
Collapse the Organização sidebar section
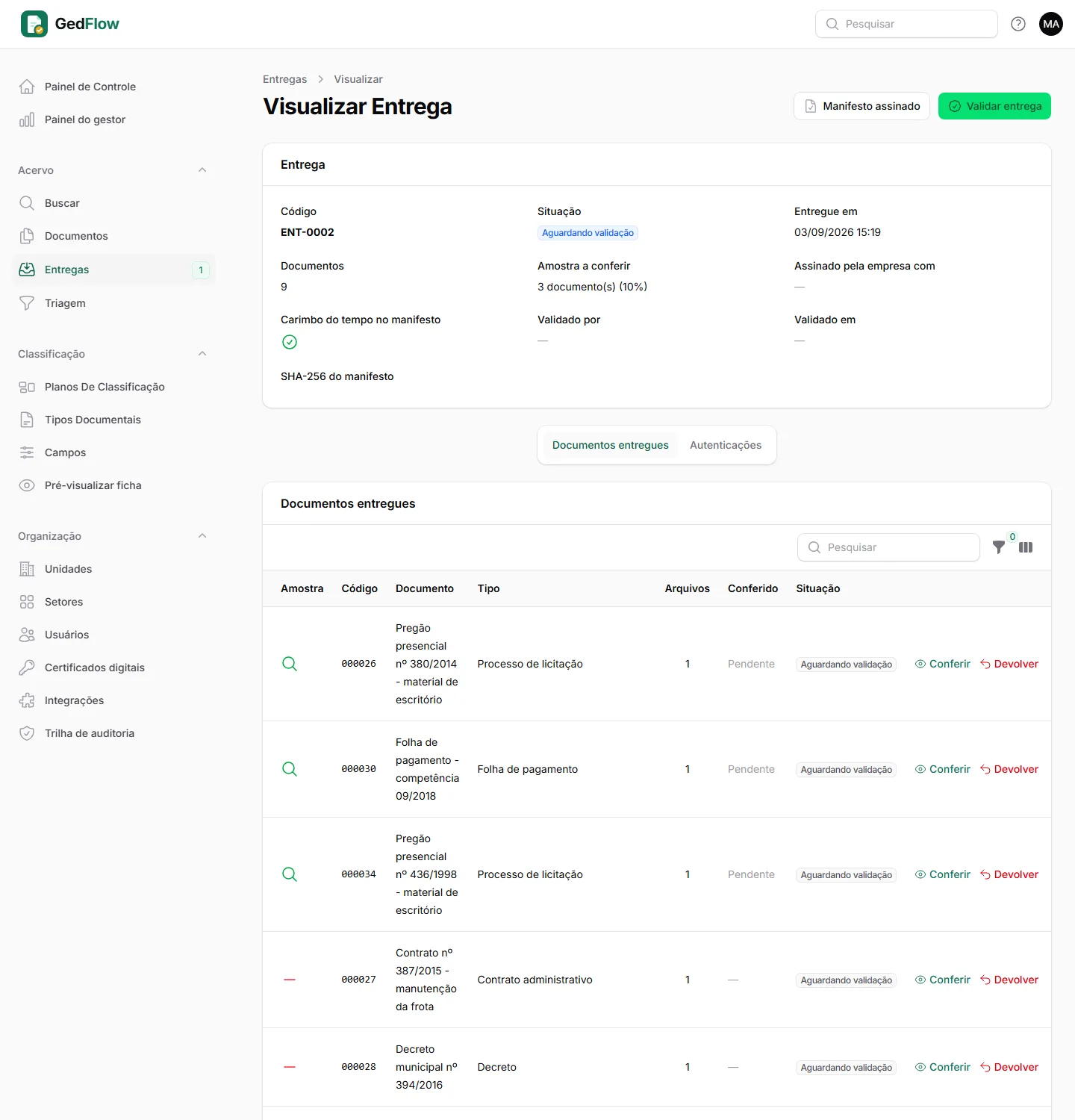[x=202, y=536]
